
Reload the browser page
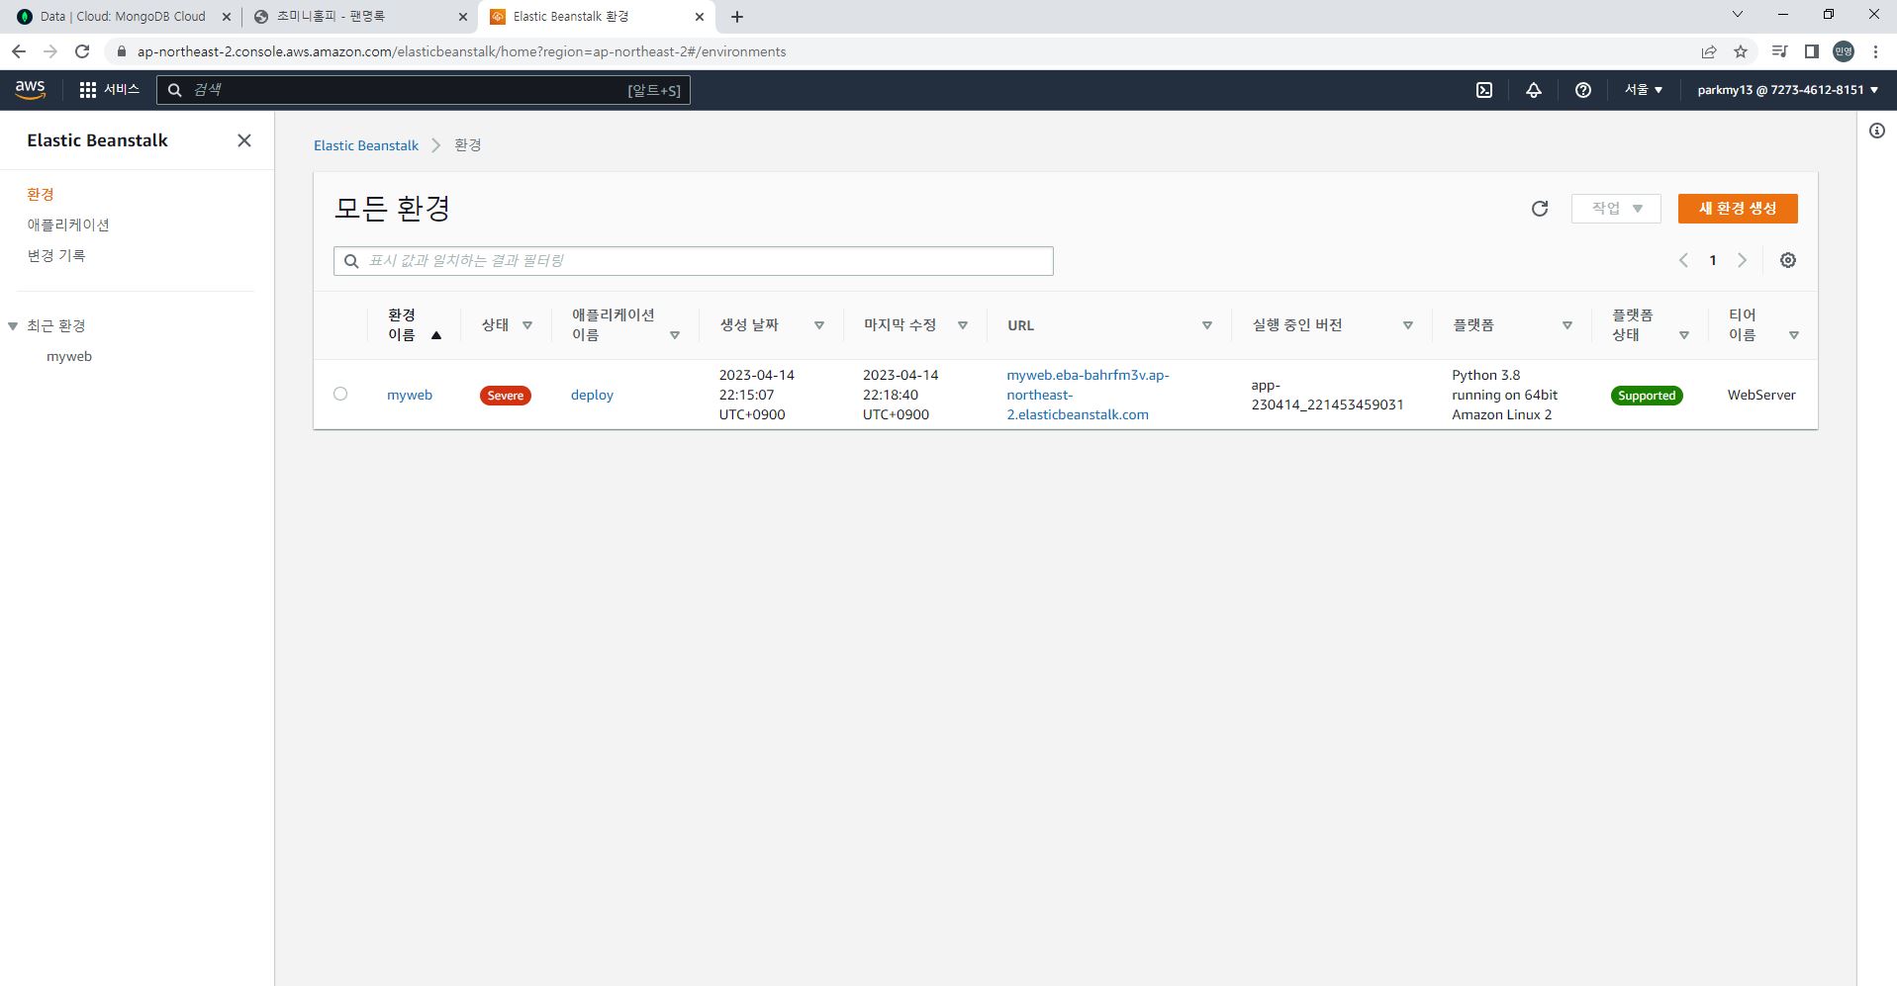82,51
